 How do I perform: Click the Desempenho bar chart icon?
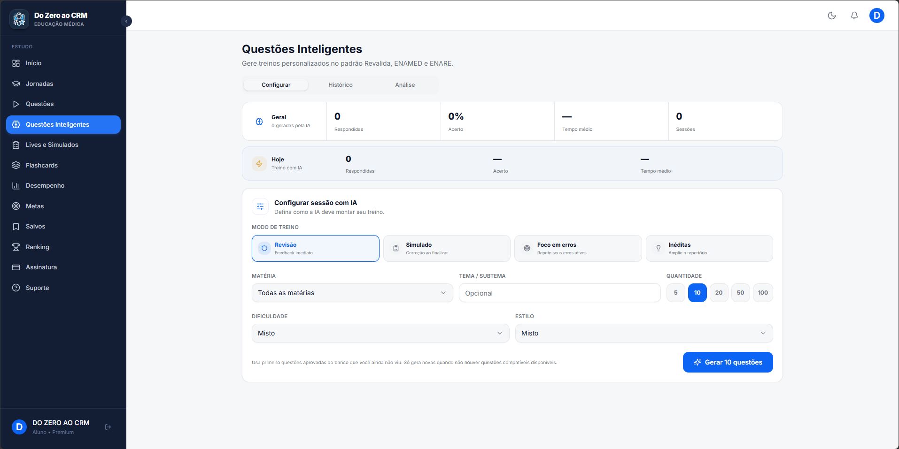point(16,186)
